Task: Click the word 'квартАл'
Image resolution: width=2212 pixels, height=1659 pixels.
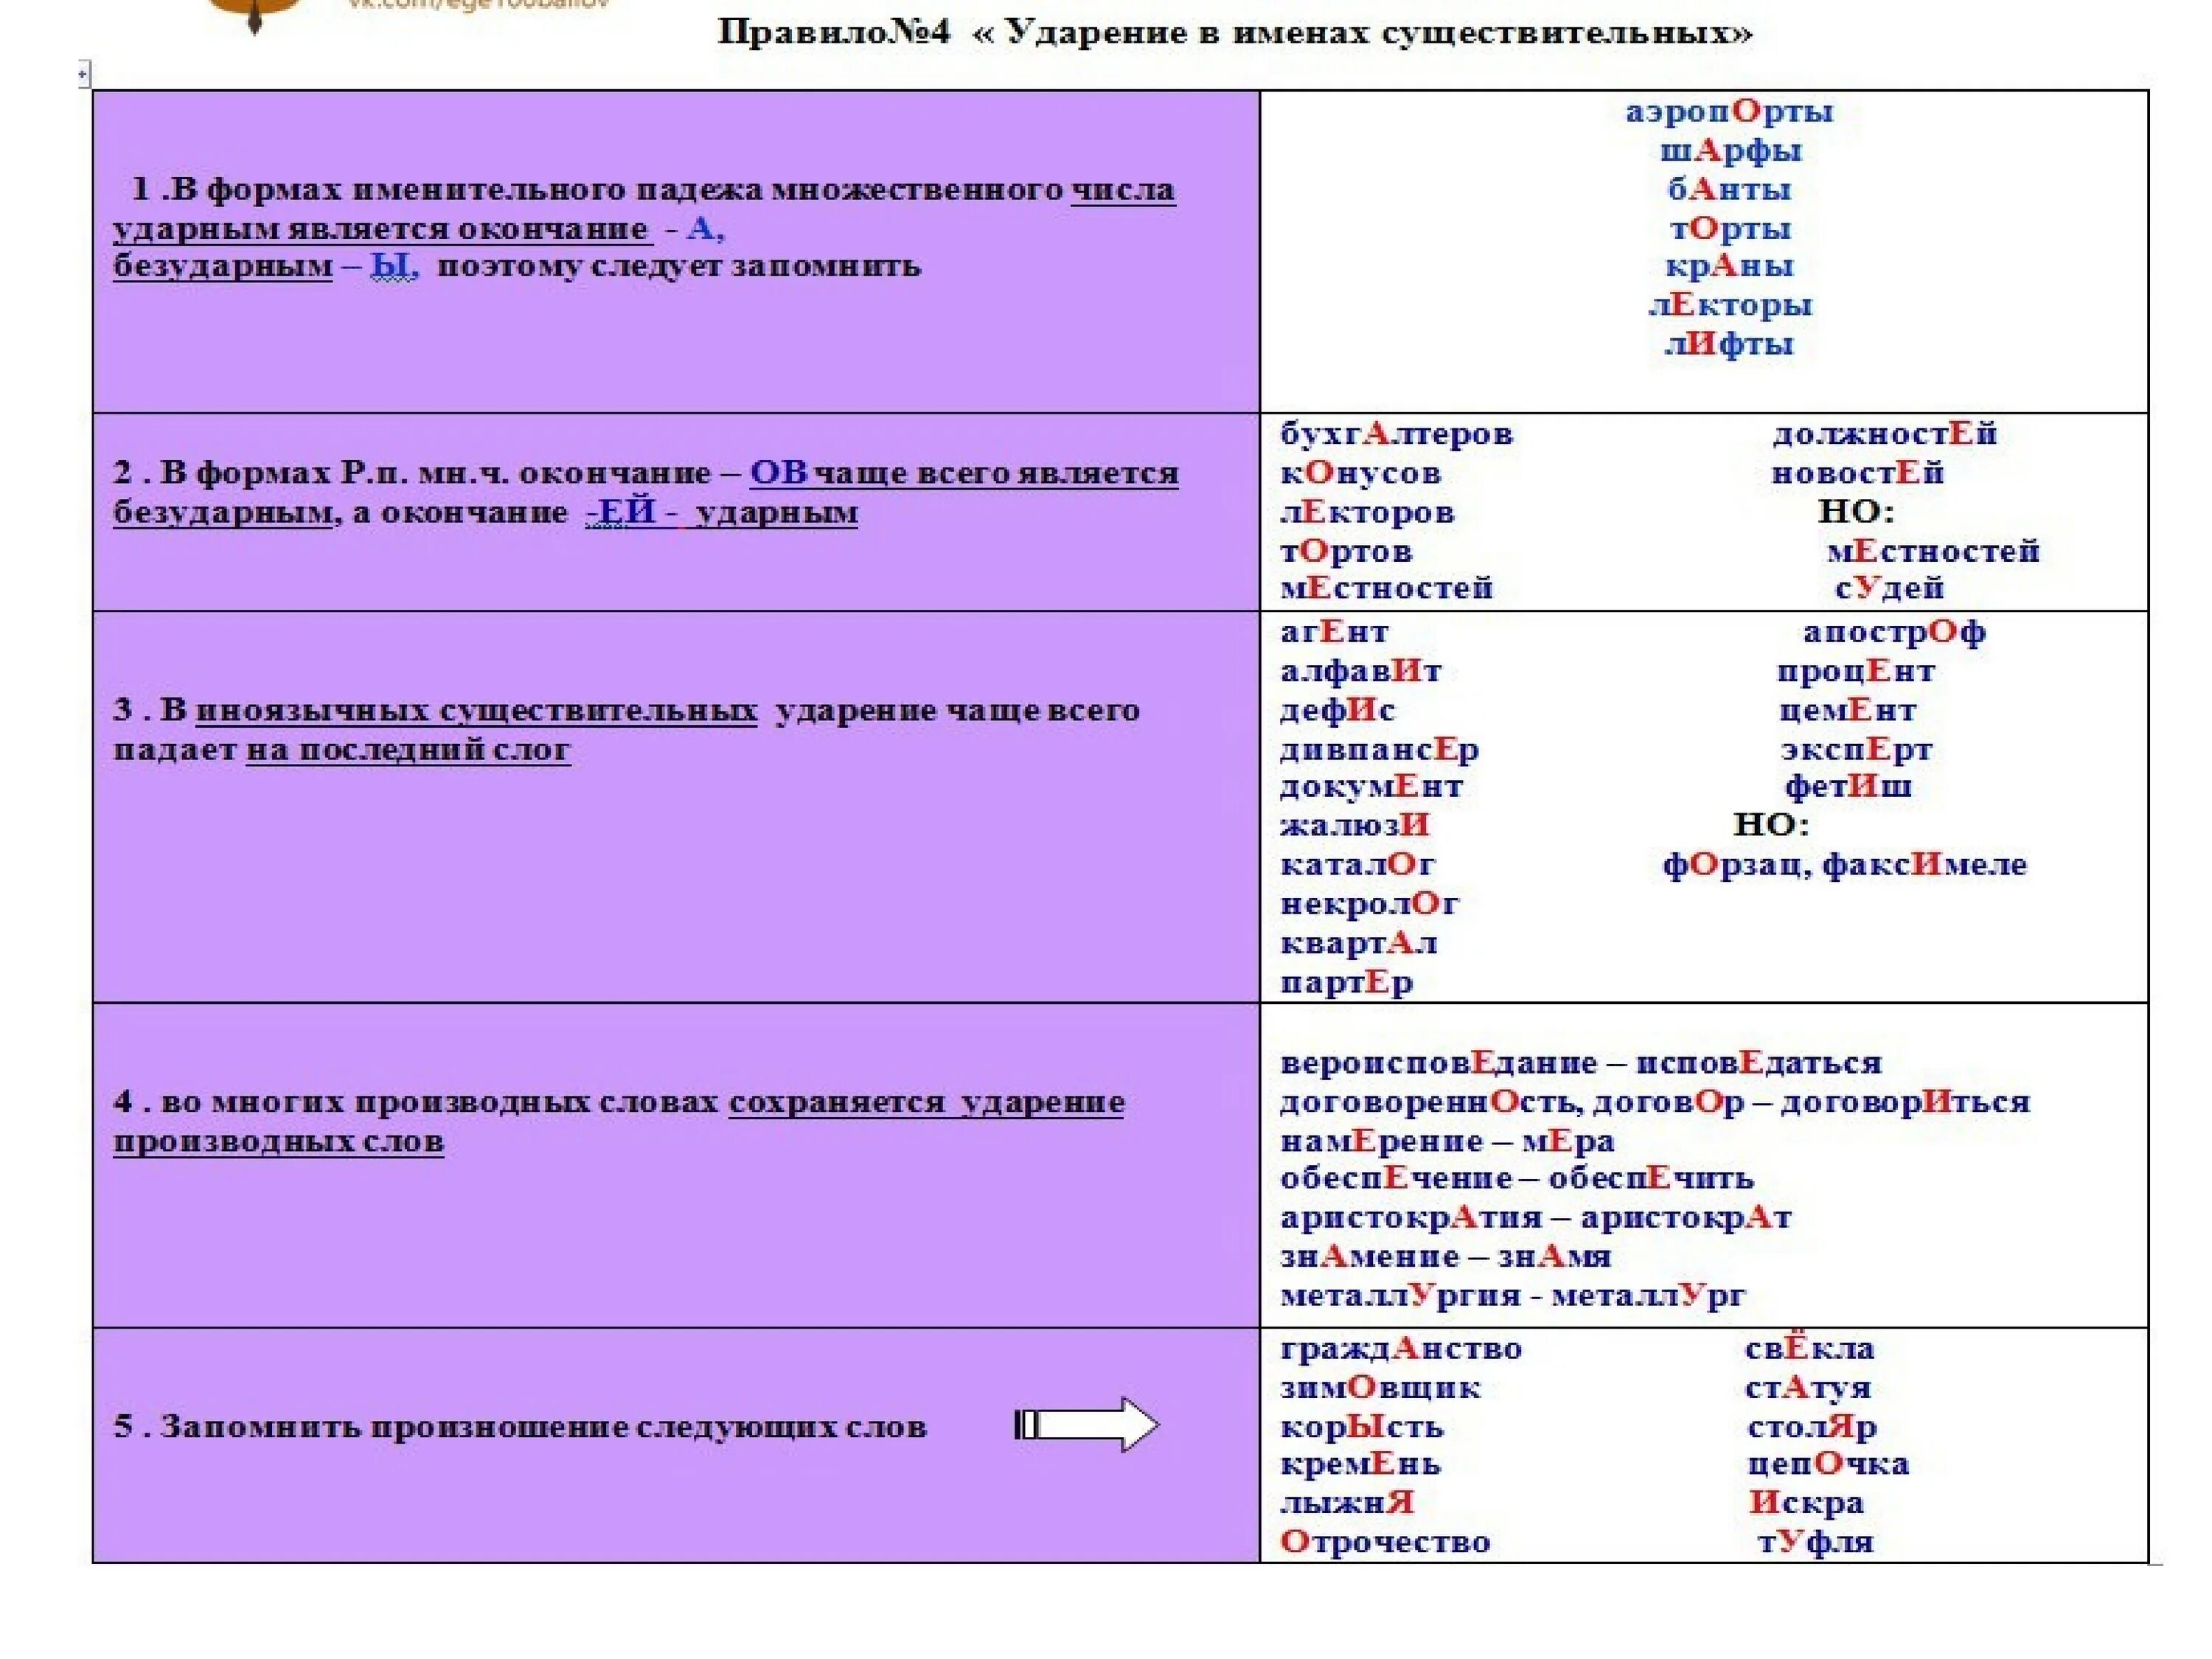Action: coord(1358,943)
